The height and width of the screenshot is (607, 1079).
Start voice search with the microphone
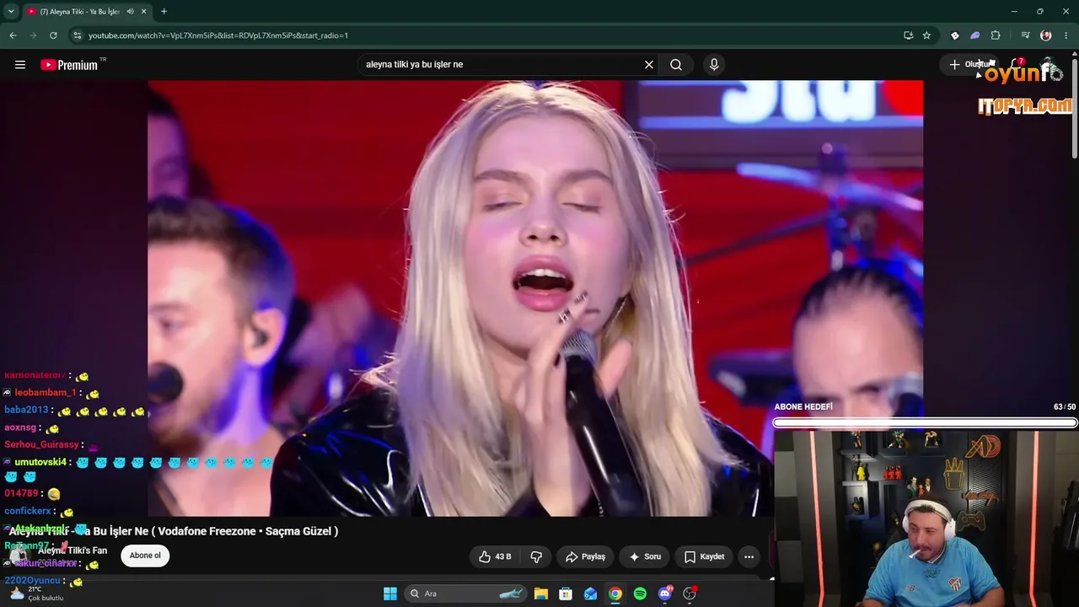[714, 65]
